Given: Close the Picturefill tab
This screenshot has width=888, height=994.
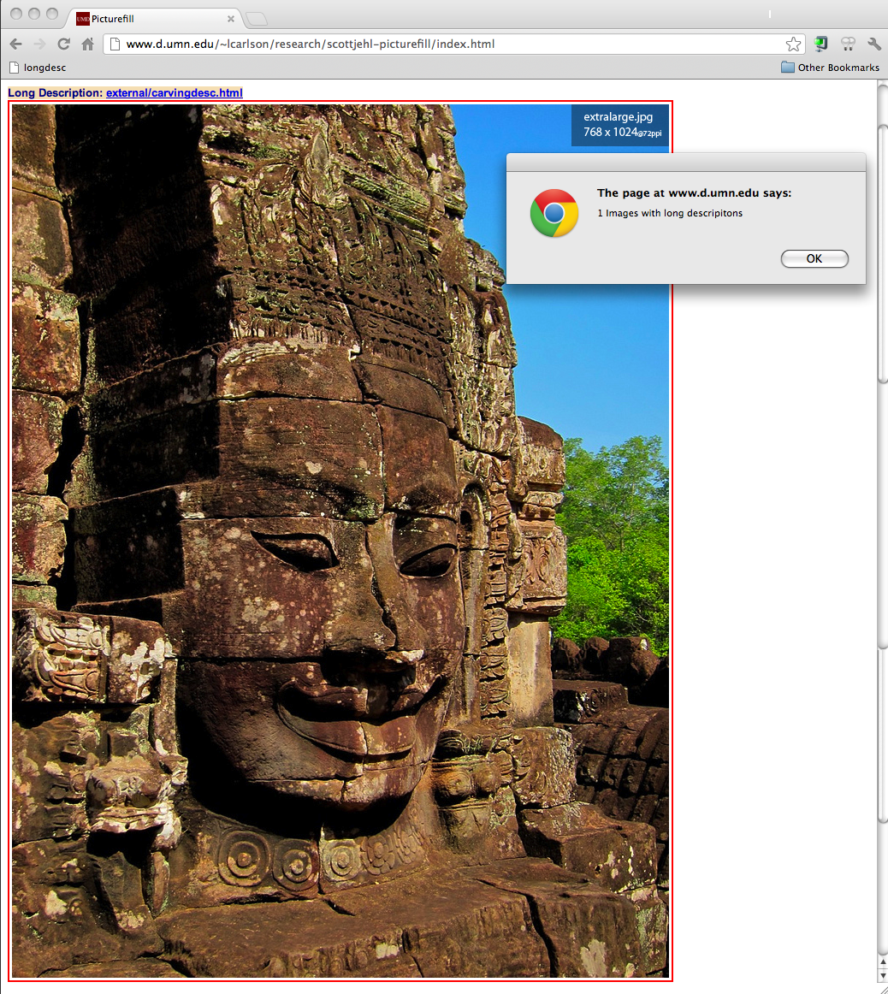Looking at the screenshot, I should [x=231, y=19].
